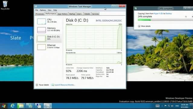This screenshot has height=109, width=193.
Task: Launch Internet Explorer from the taskbar
Action: pyautogui.click(x=13, y=106)
